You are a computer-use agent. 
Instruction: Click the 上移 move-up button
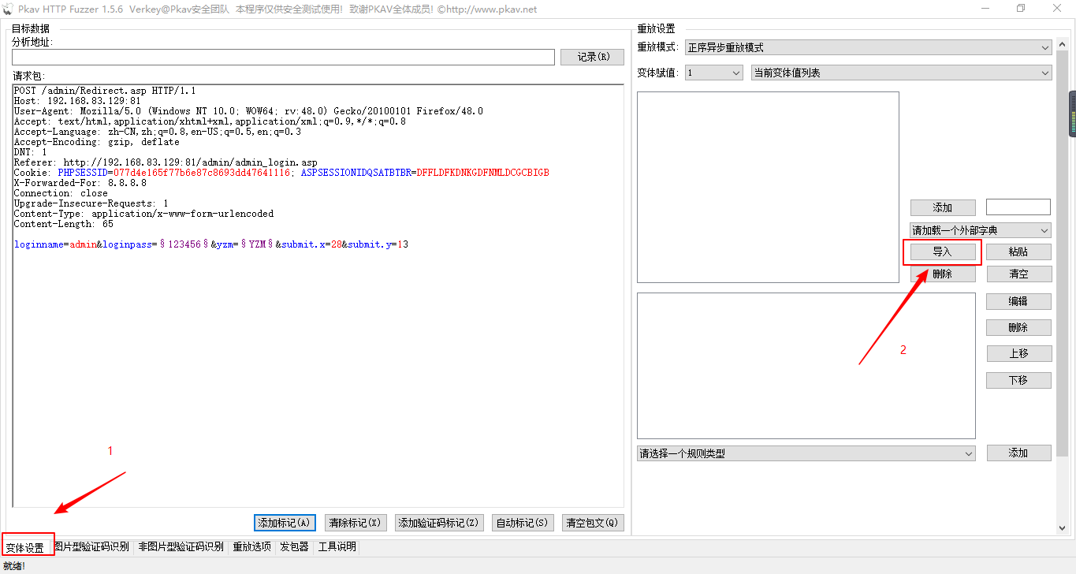pos(1018,353)
